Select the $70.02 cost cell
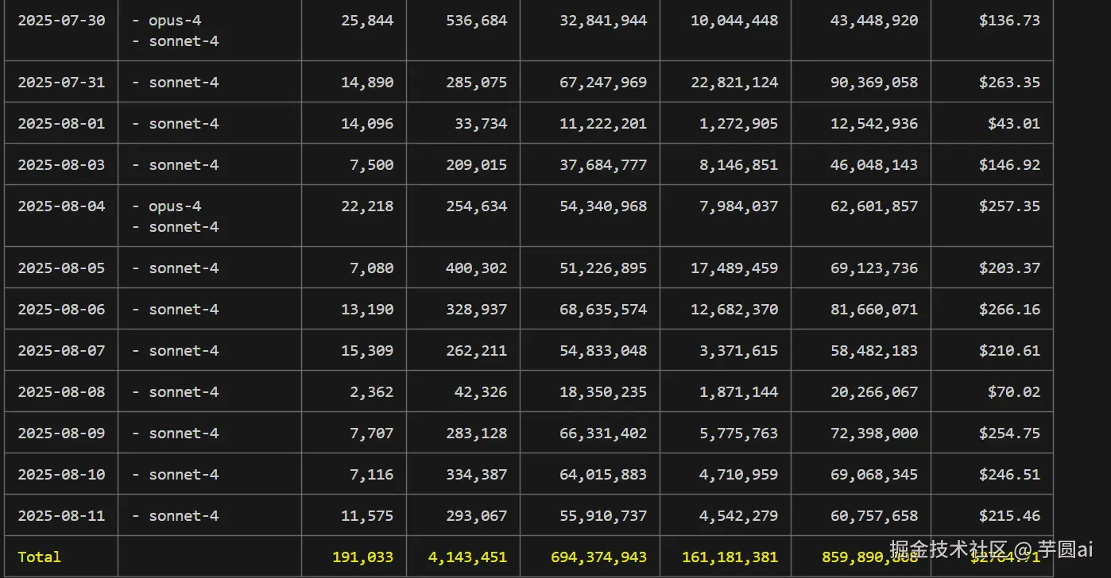Viewport: 1111px width, 578px height. coord(1013,392)
